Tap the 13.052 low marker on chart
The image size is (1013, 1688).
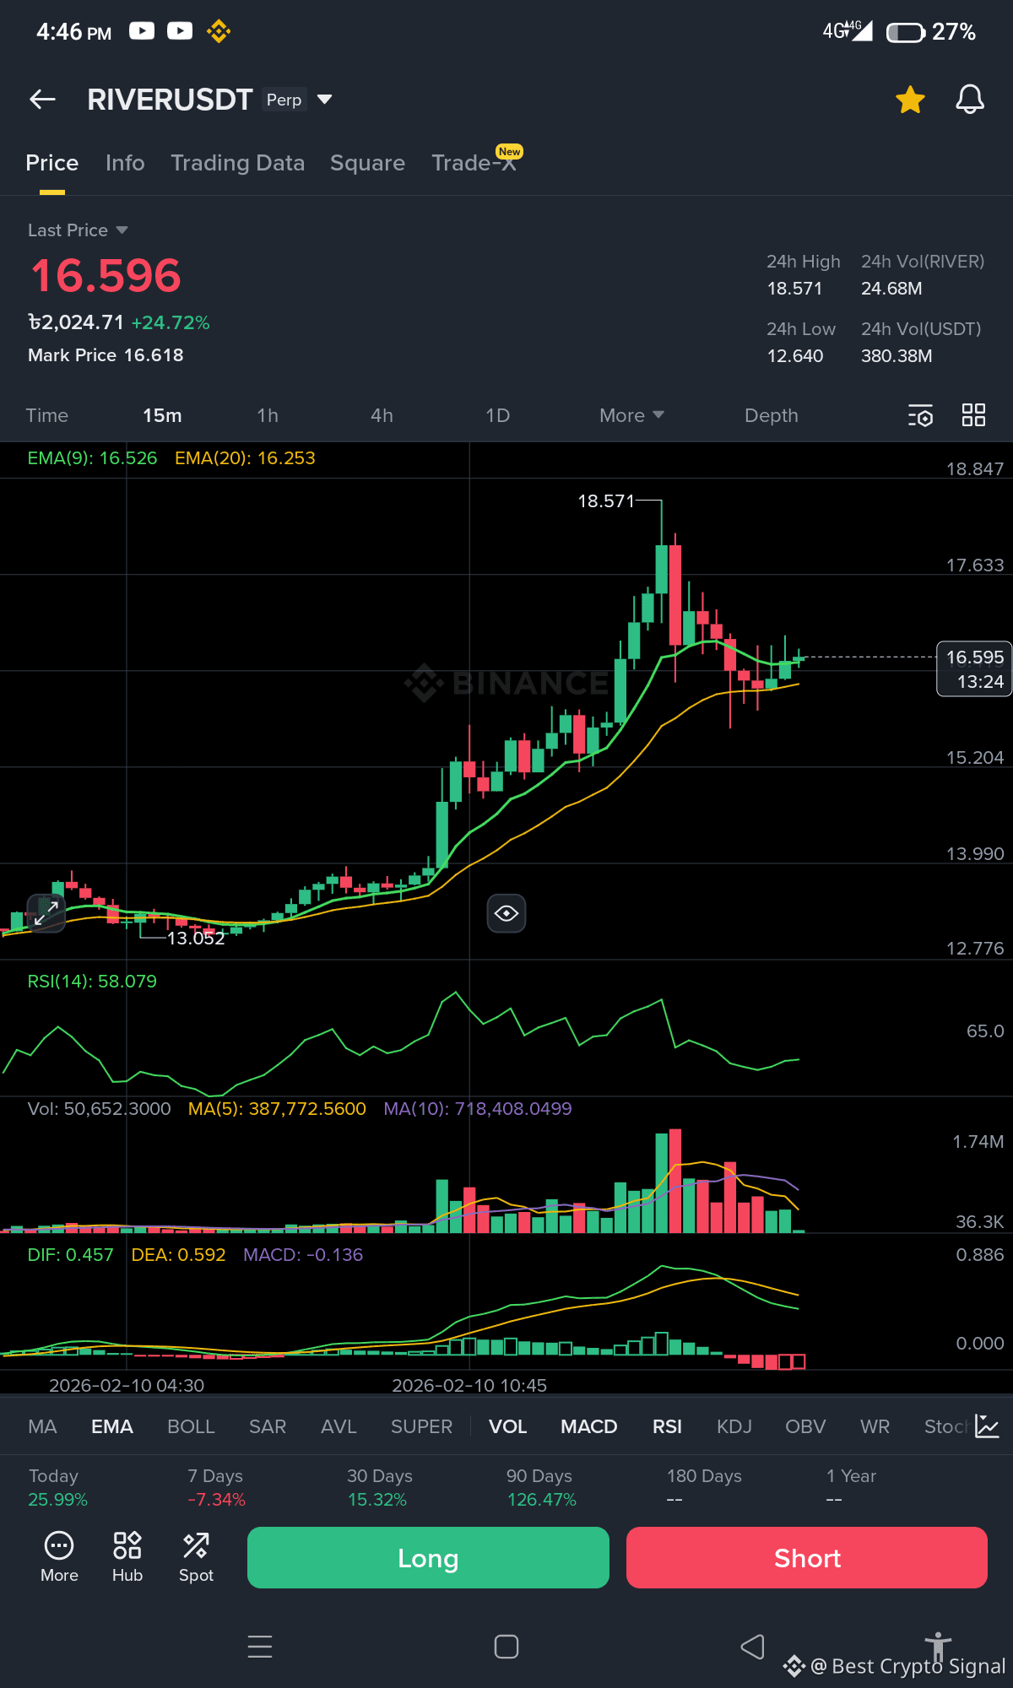pyautogui.click(x=196, y=939)
